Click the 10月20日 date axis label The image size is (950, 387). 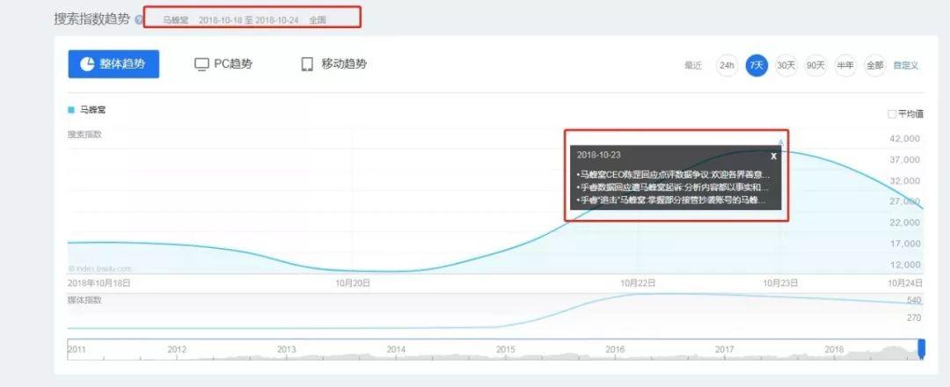[353, 283]
